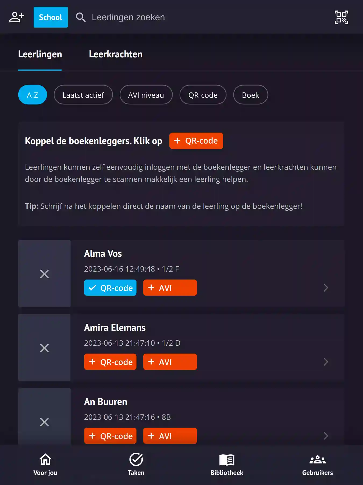The image size is (363, 485).
Task: Open the QR scanner icon top right
Action: [x=341, y=17]
